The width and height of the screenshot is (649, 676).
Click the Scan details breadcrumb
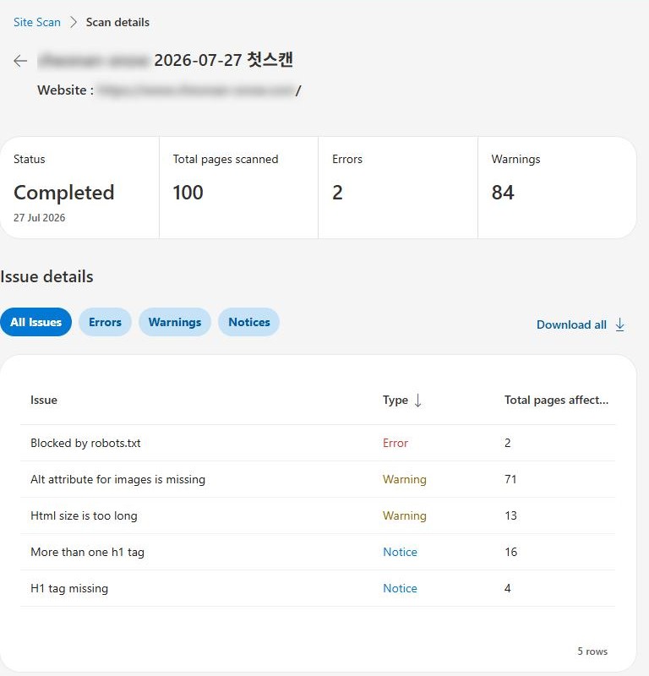117,22
